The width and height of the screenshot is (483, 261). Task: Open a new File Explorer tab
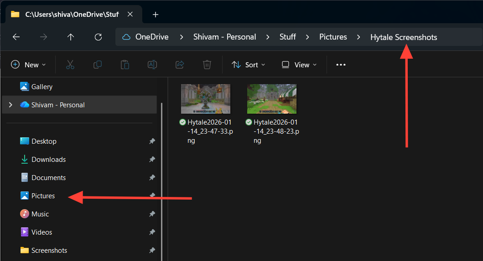(x=155, y=15)
